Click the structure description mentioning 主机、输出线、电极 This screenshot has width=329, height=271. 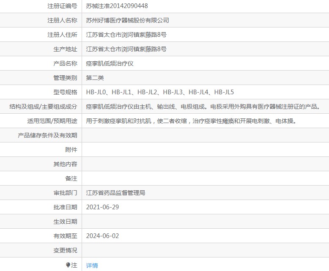pyautogui.click(x=203, y=107)
